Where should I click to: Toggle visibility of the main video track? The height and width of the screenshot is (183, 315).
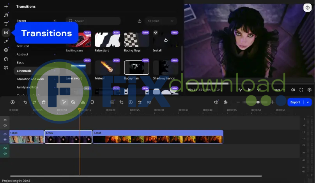pos(5,134)
